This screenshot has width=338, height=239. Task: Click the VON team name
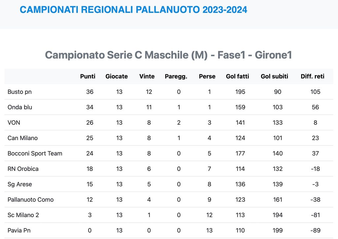pos(14,123)
